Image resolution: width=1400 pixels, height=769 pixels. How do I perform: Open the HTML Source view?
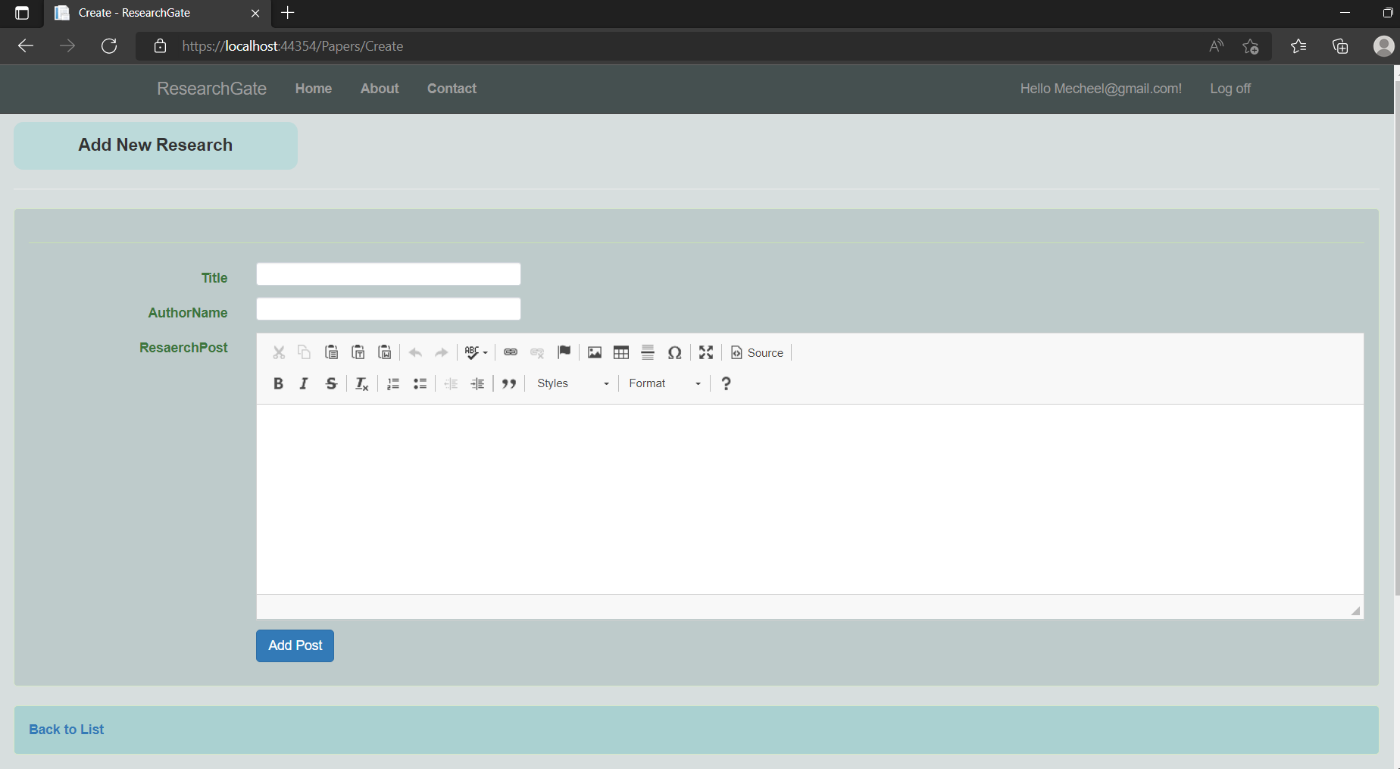(756, 352)
